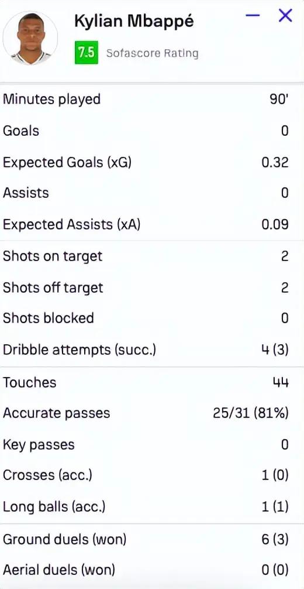Select the Shots off target row
Image resolution: width=304 pixels, height=589 pixels.
coord(152,287)
